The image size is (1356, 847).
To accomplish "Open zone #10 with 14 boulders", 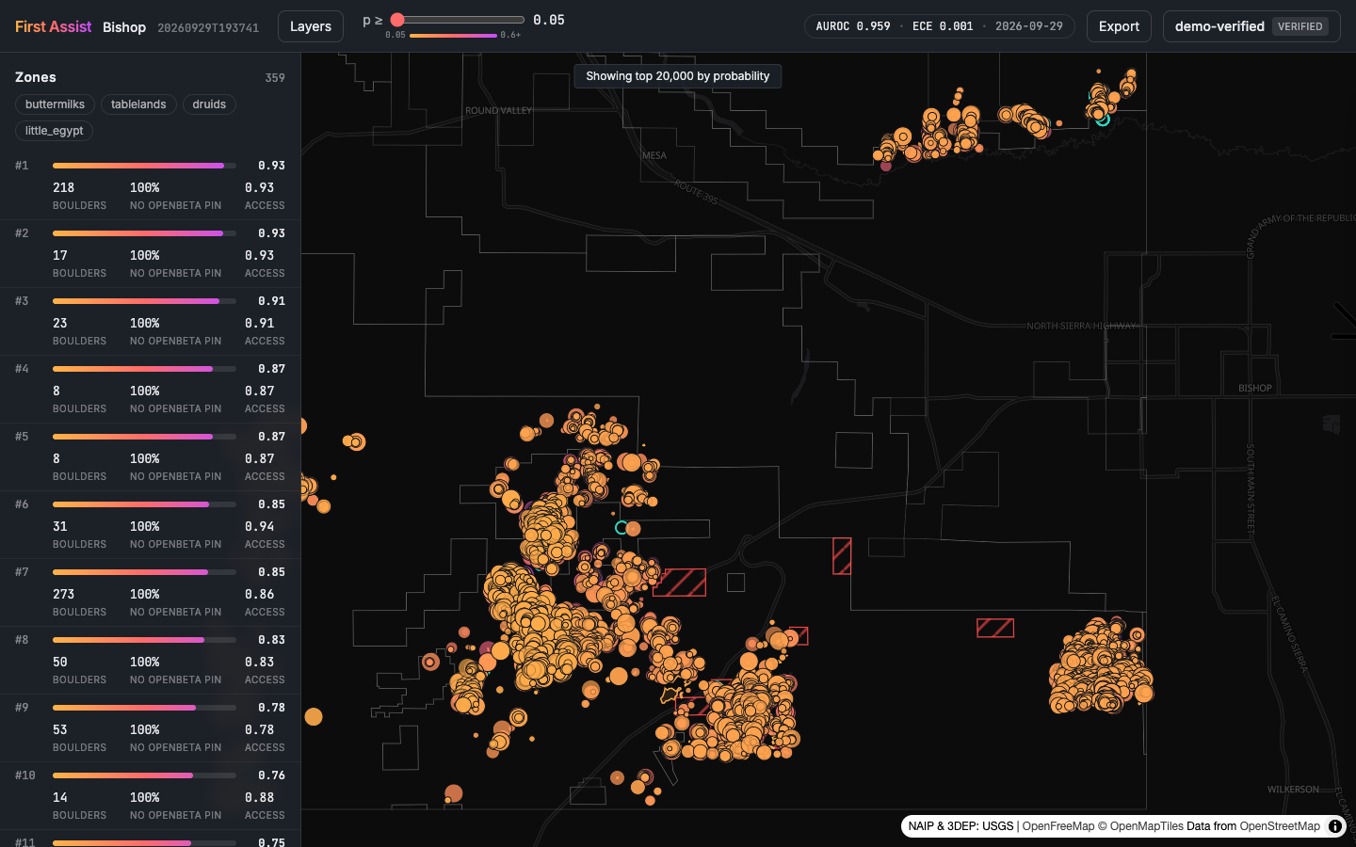I will pyautogui.click(x=151, y=796).
